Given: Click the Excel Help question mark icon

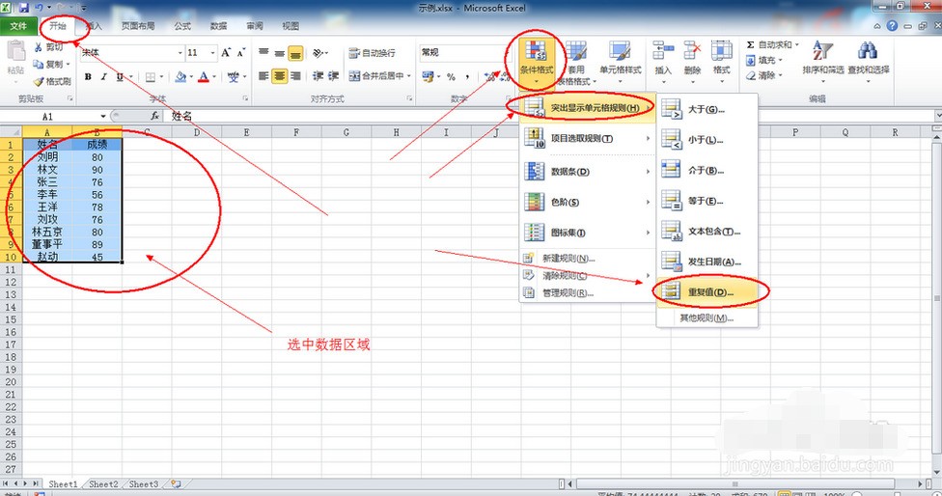Looking at the screenshot, I should [x=892, y=26].
